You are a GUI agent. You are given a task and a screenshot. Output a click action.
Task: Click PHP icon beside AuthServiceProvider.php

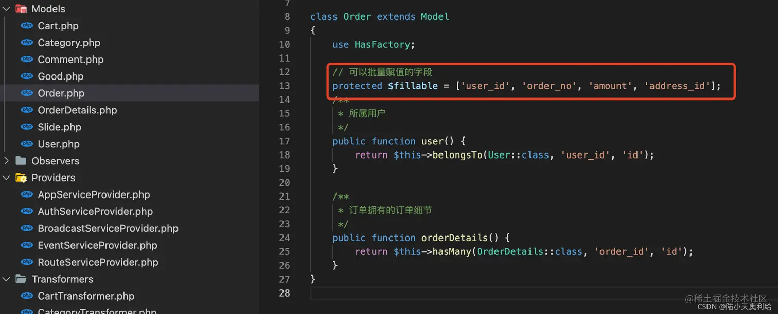tap(27, 212)
